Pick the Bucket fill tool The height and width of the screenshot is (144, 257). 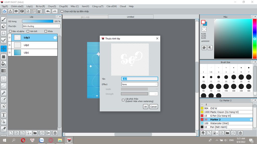click(4, 64)
